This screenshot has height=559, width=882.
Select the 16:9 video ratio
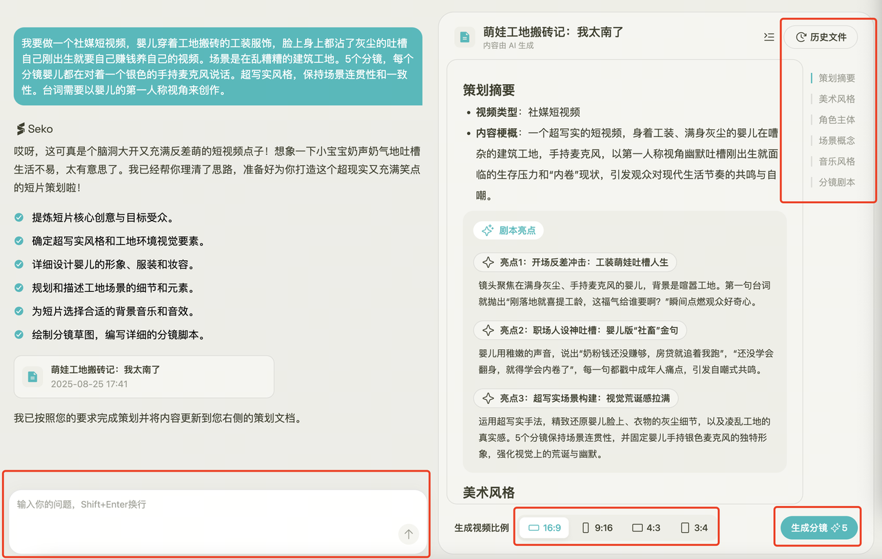pyautogui.click(x=544, y=528)
